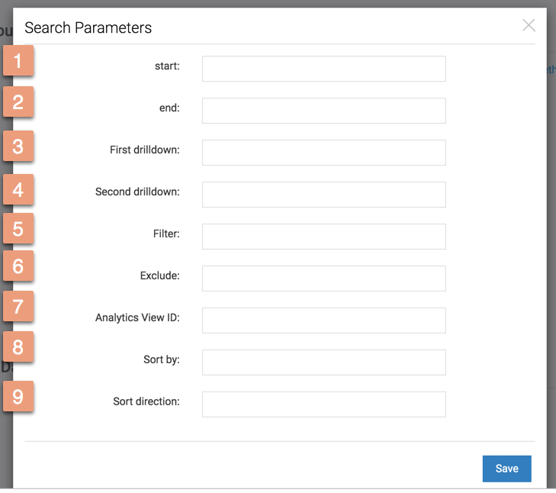
Task: Click the orange number 1 badge
Action: click(x=18, y=60)
